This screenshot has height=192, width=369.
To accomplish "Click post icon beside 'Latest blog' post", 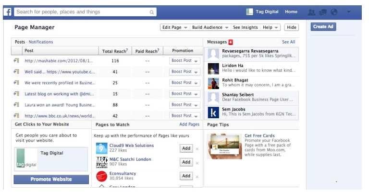I will (16, 94).
